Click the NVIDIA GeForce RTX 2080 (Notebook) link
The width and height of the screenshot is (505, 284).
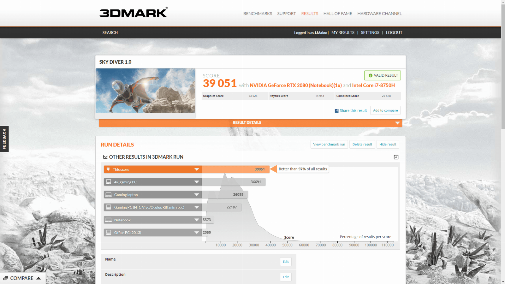point(296,86)
